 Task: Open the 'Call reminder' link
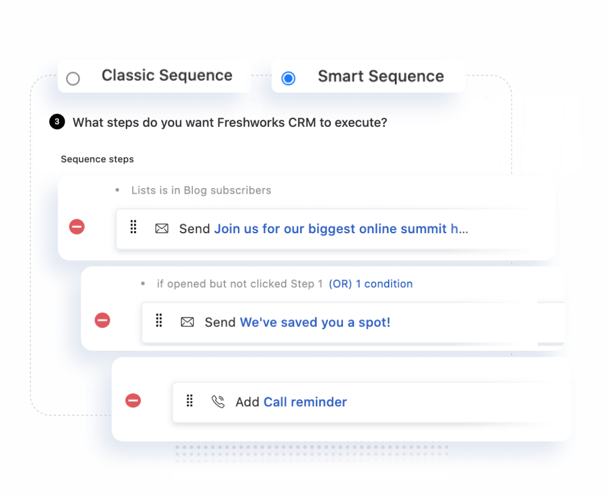[x=305, y=402]
